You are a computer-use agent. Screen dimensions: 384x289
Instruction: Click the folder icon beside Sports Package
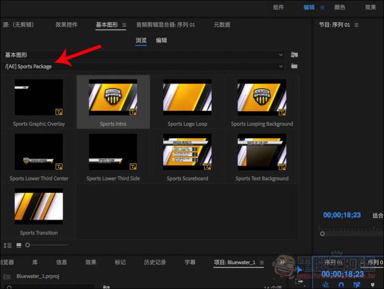point(294,66)
